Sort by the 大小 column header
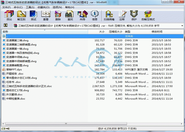185x132 pixels. click(97, 32)
